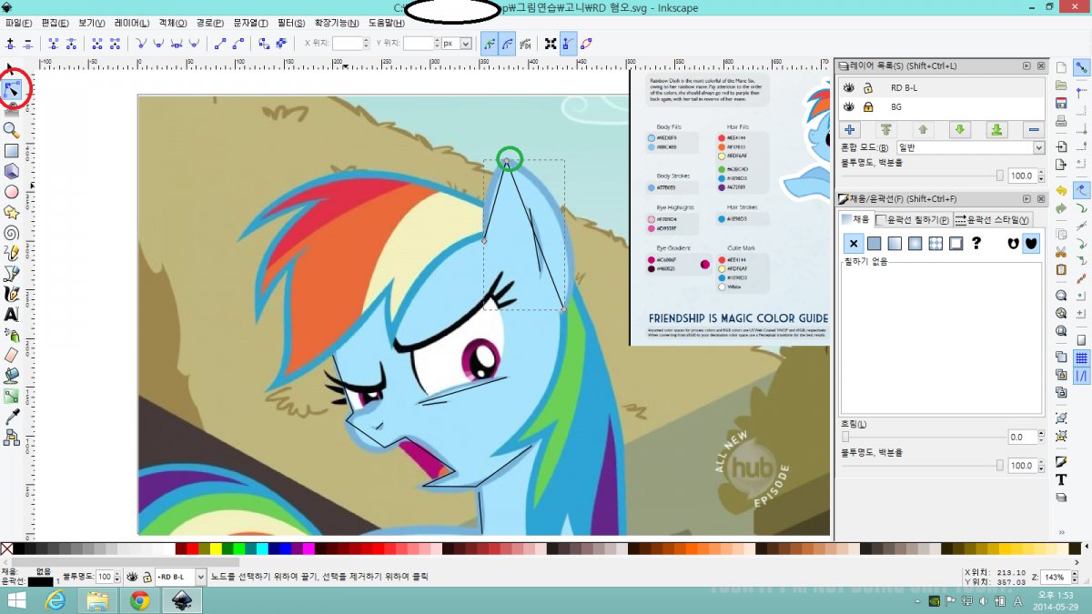Screen dimensions: 1092x614
Task: Click Object to path icon
Action: [x=263, y=43]
